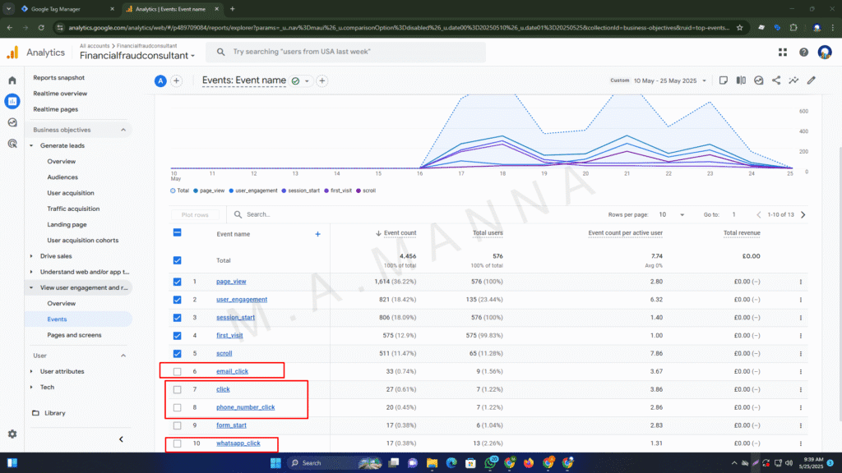Tick the email_click row checkbox
The height and width of the screenshot is (473, 842).
coord(178,371)
